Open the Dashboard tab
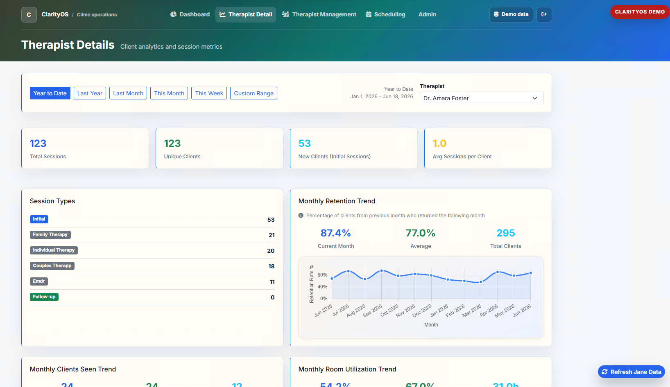670x387 pixels. [190, 14]
